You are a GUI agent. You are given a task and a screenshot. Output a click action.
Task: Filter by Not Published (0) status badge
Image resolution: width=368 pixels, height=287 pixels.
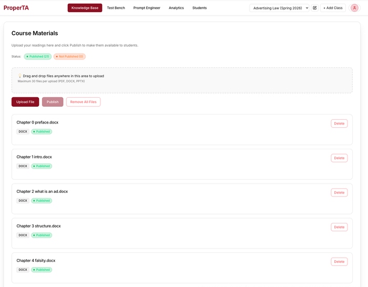click(x=69, y=56)
